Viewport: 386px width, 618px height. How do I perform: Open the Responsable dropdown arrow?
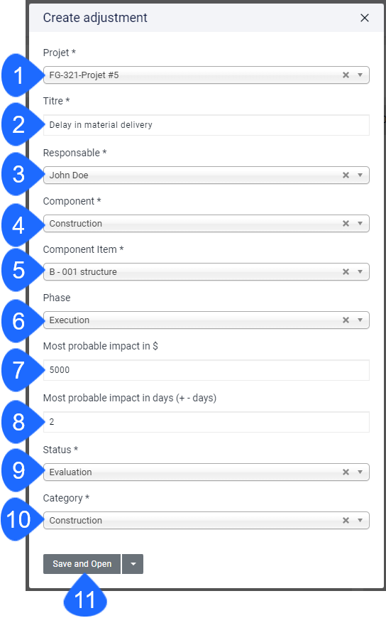click(360, 175)
